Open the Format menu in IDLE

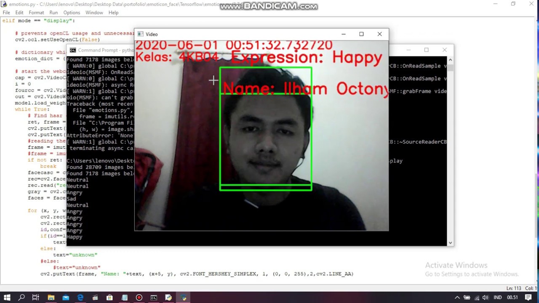click(x=36, y=13)
